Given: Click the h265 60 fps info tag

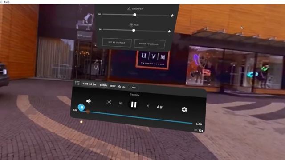Looking at the screenshot, I should coord(89,84).
